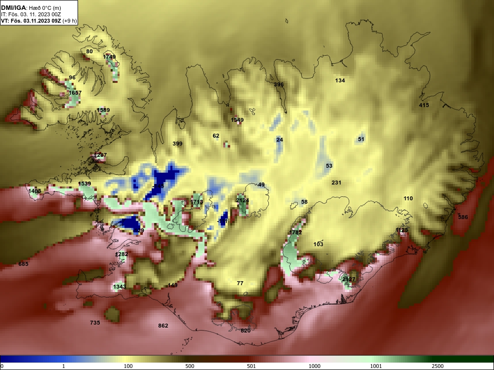The height and width of the screenshot is (370, 494).
Task: Select the map value 58
Action: pyautogui.click(x=304, y=202)
